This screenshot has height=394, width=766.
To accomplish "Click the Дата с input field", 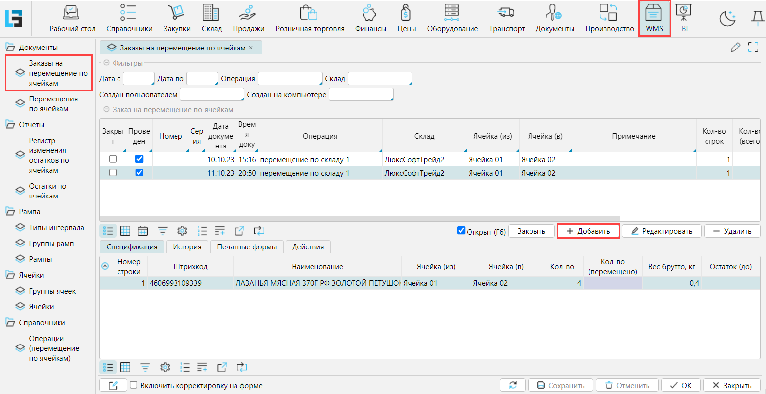I will (138, 79).
